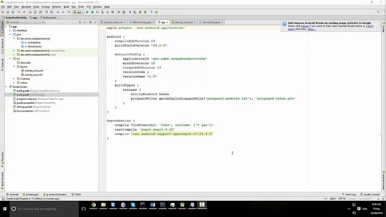Cut the selection with the scissors icon

click(30, 12)
